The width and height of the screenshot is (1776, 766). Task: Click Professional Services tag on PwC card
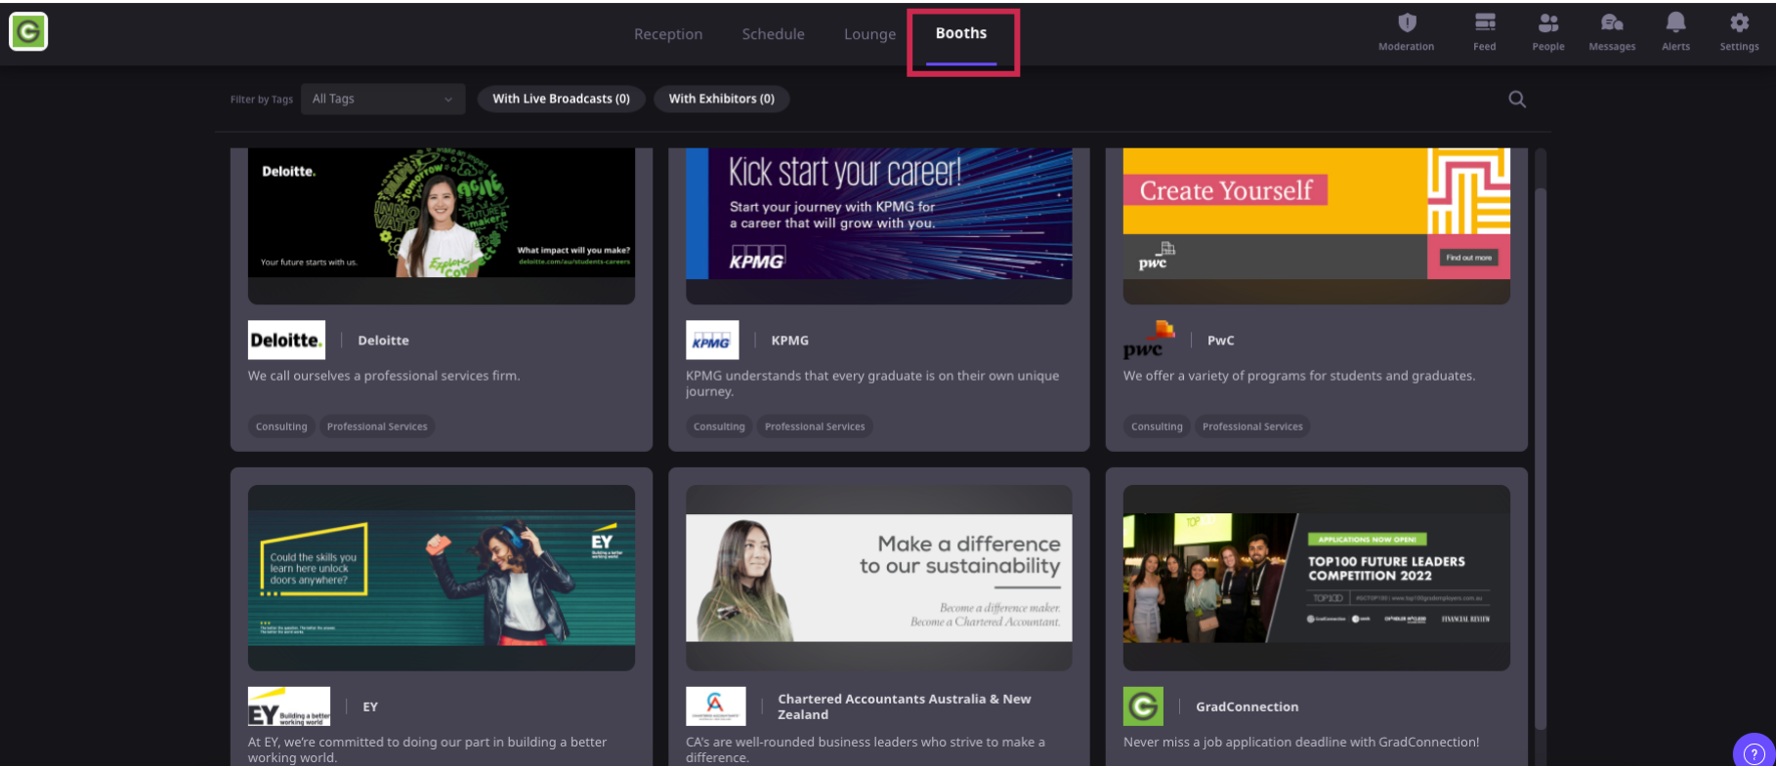[x=1252, y=426]
